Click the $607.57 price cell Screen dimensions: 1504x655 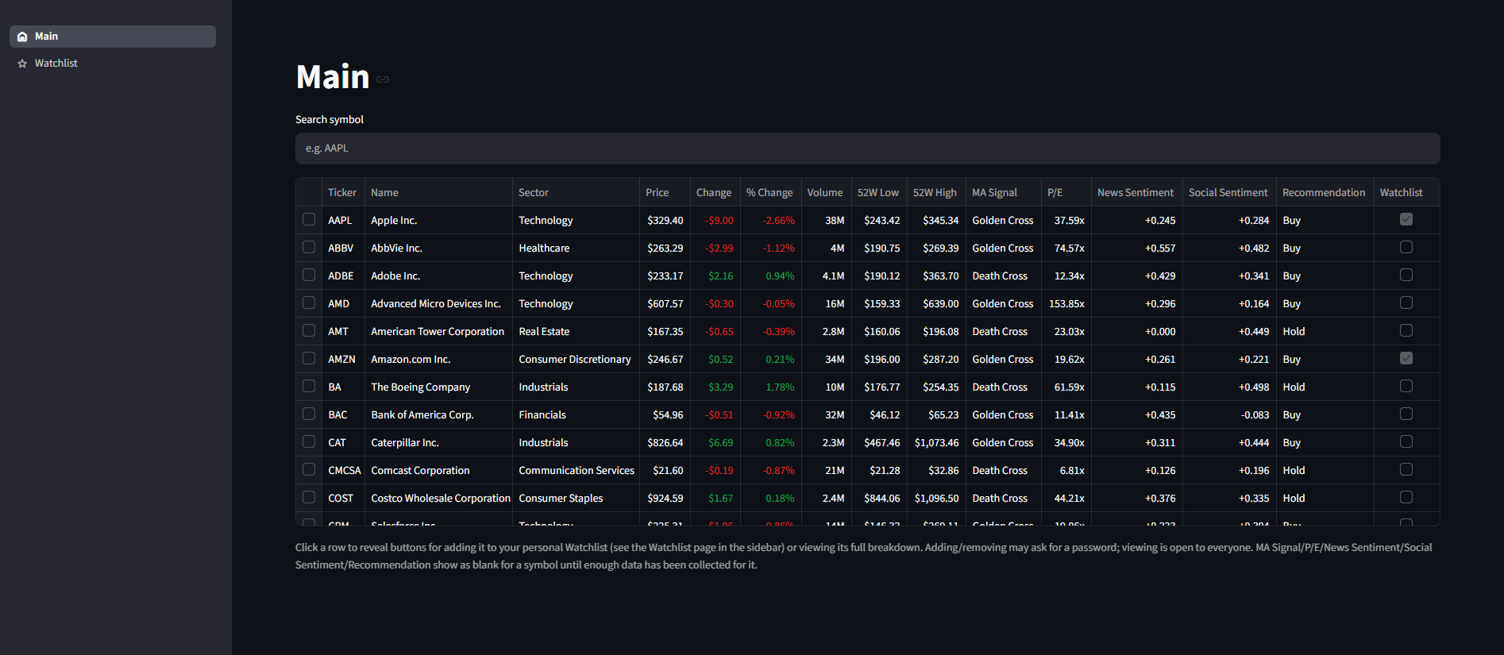(665, 303)
